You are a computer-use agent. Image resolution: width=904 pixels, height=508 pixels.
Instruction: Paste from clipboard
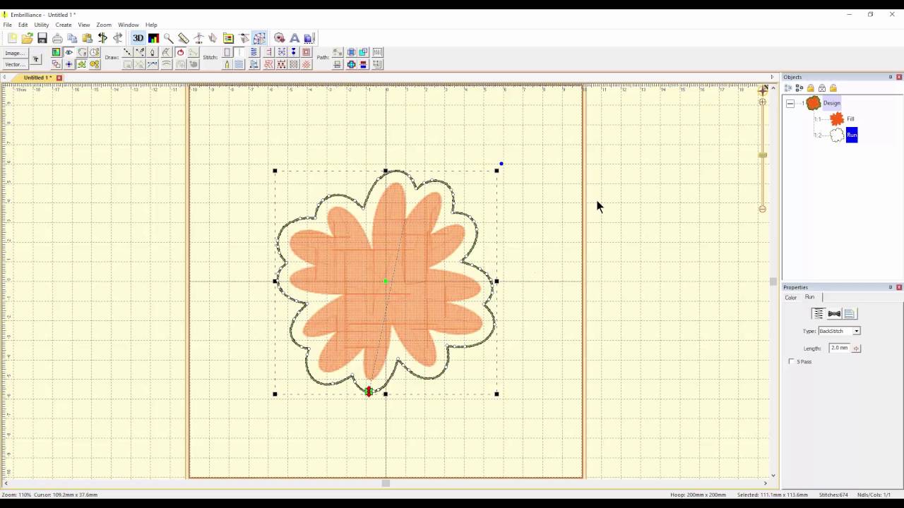click(x=88, y=38)
